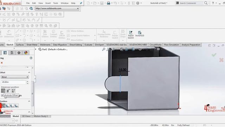
Task: Open the Tools menu
Action: coord(56,3)
